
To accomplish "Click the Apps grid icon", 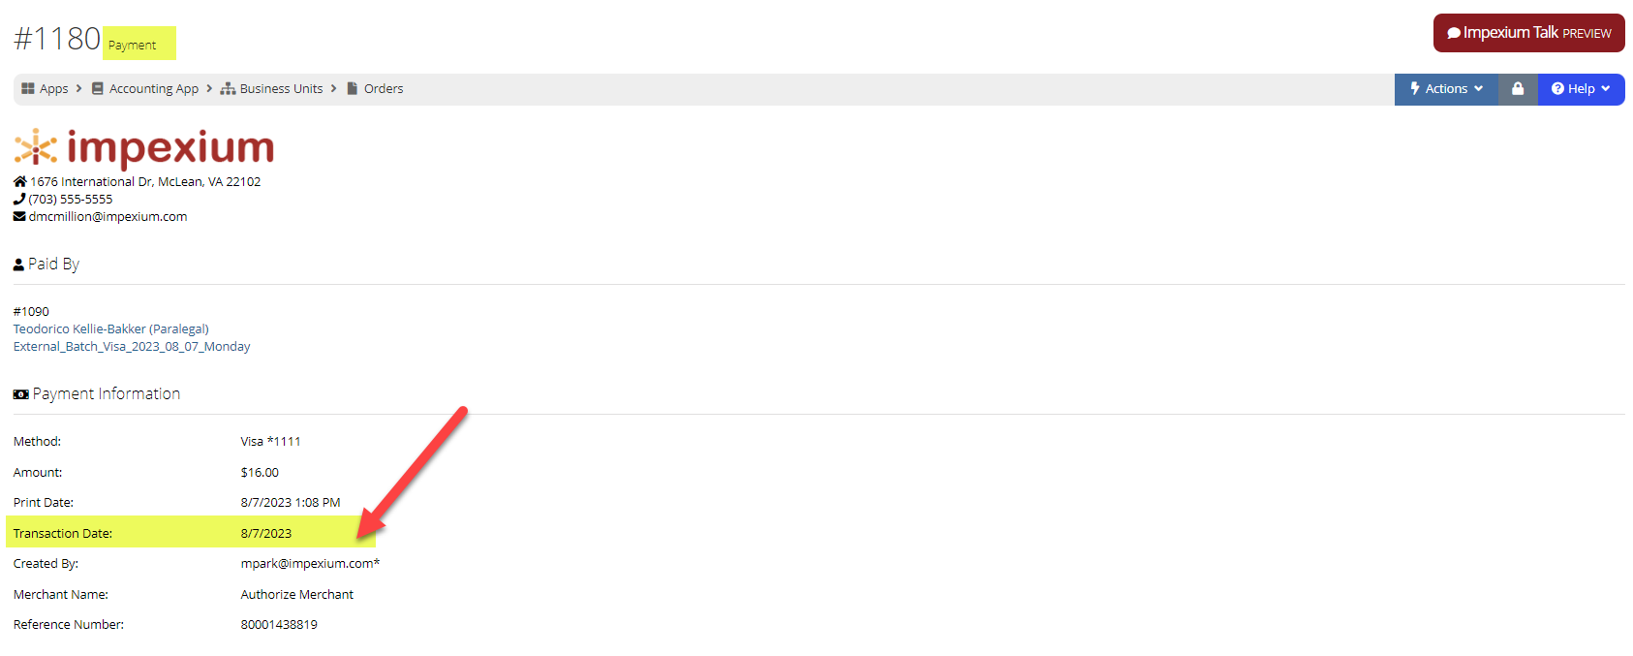I will [x=28, y=88].
